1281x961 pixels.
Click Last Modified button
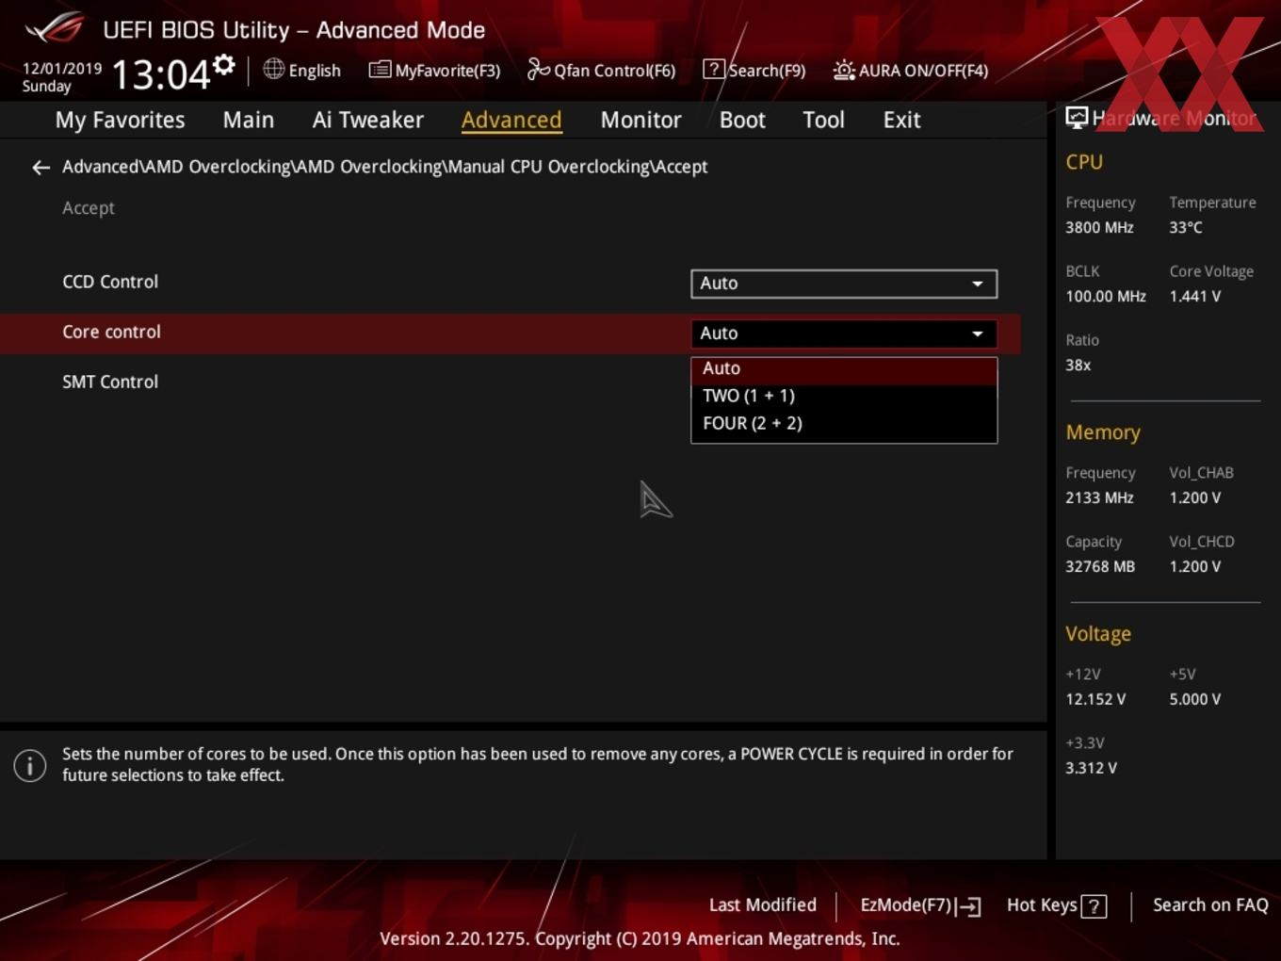[x=763, y=905]
